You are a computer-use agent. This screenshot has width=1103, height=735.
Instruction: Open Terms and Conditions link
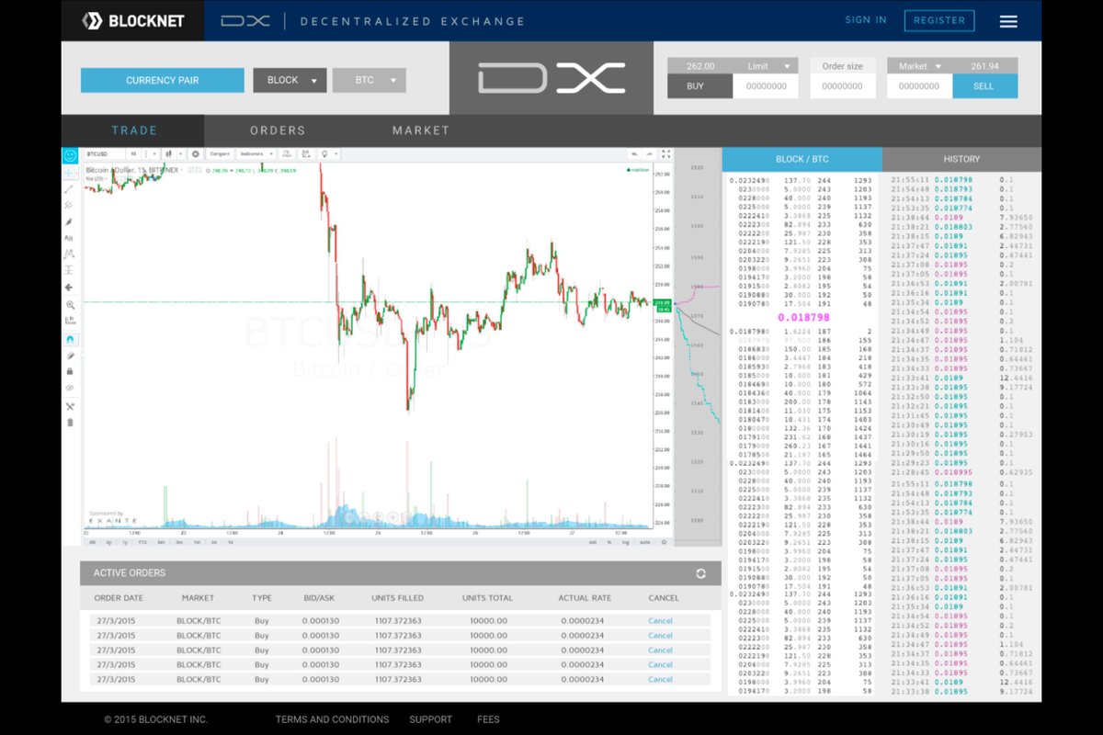pos(332,719)
